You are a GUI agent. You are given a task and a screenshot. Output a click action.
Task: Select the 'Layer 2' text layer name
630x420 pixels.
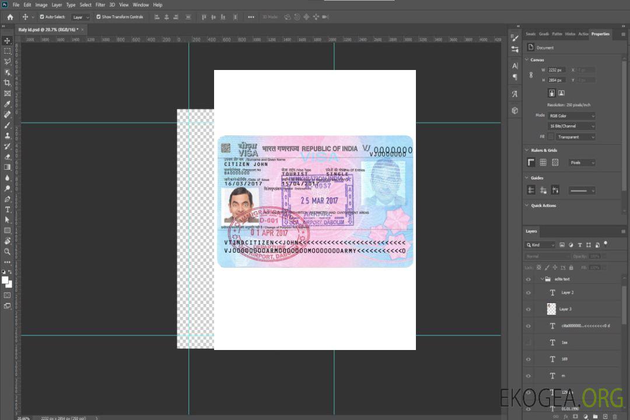[568, 293]
